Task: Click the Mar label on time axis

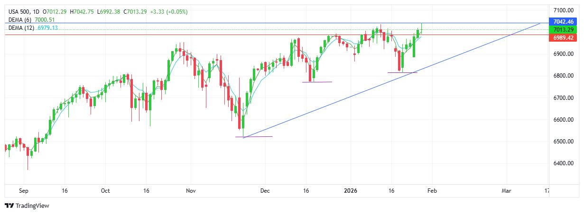Action: (507, 191)
